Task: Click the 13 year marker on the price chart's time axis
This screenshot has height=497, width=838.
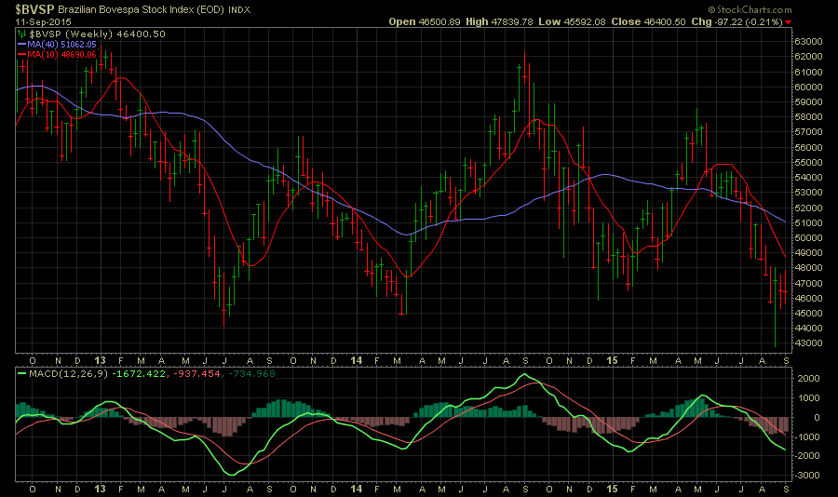Action: [101, 359]
